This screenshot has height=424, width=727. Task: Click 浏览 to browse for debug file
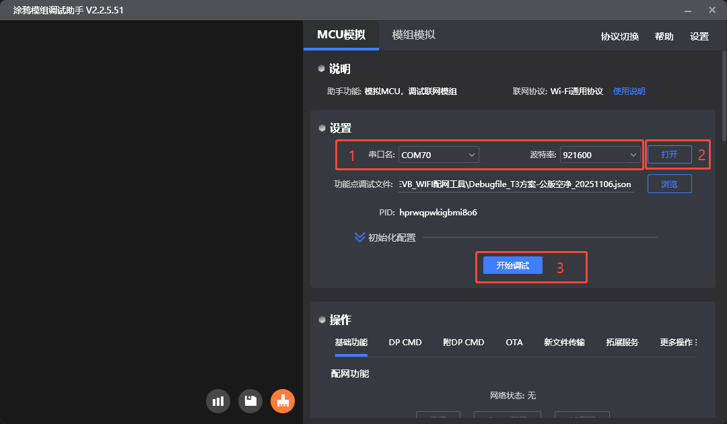click(x=669, y=183)
